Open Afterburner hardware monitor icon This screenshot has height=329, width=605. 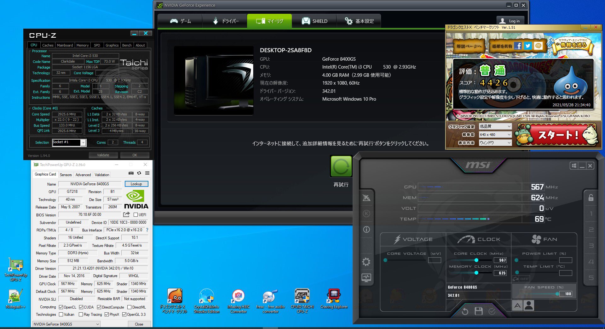click(x=366, y=277)
